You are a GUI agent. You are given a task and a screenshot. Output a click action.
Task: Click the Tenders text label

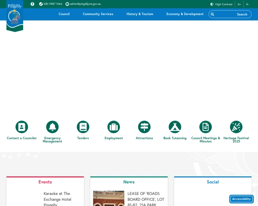[83, 138]
